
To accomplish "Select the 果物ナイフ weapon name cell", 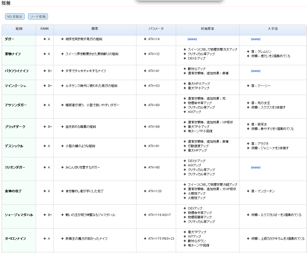I will coord(13,54).
